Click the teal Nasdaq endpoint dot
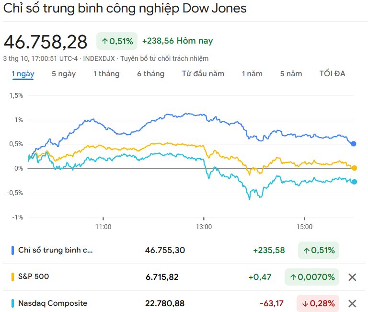368x312 pixels. (x=354, y=182)
